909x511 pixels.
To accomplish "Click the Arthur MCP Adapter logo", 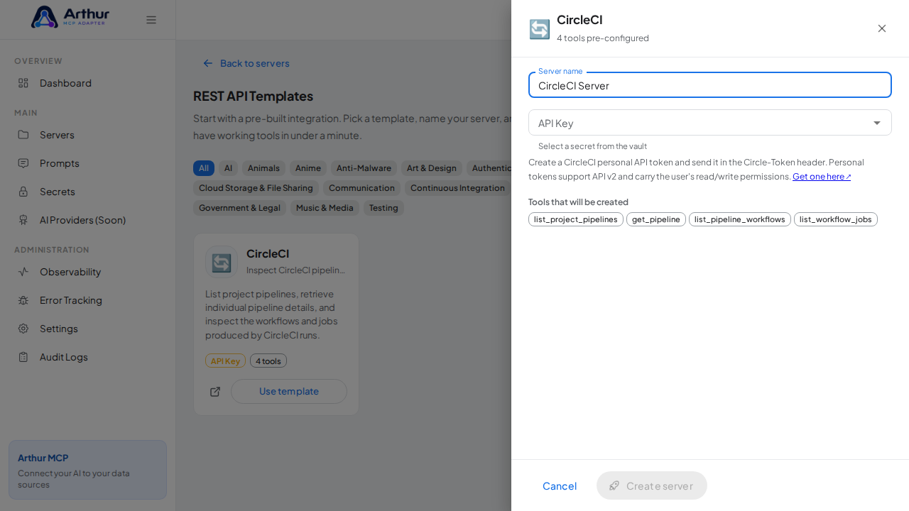I will tap(70, 17).
